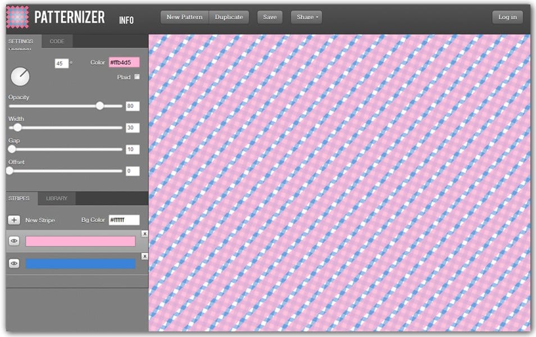
Task: Click the Patternizer logo icon
Action: pos(18,17)
